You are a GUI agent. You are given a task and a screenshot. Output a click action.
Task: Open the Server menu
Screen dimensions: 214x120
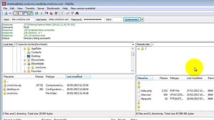click(x=41, y=8)
